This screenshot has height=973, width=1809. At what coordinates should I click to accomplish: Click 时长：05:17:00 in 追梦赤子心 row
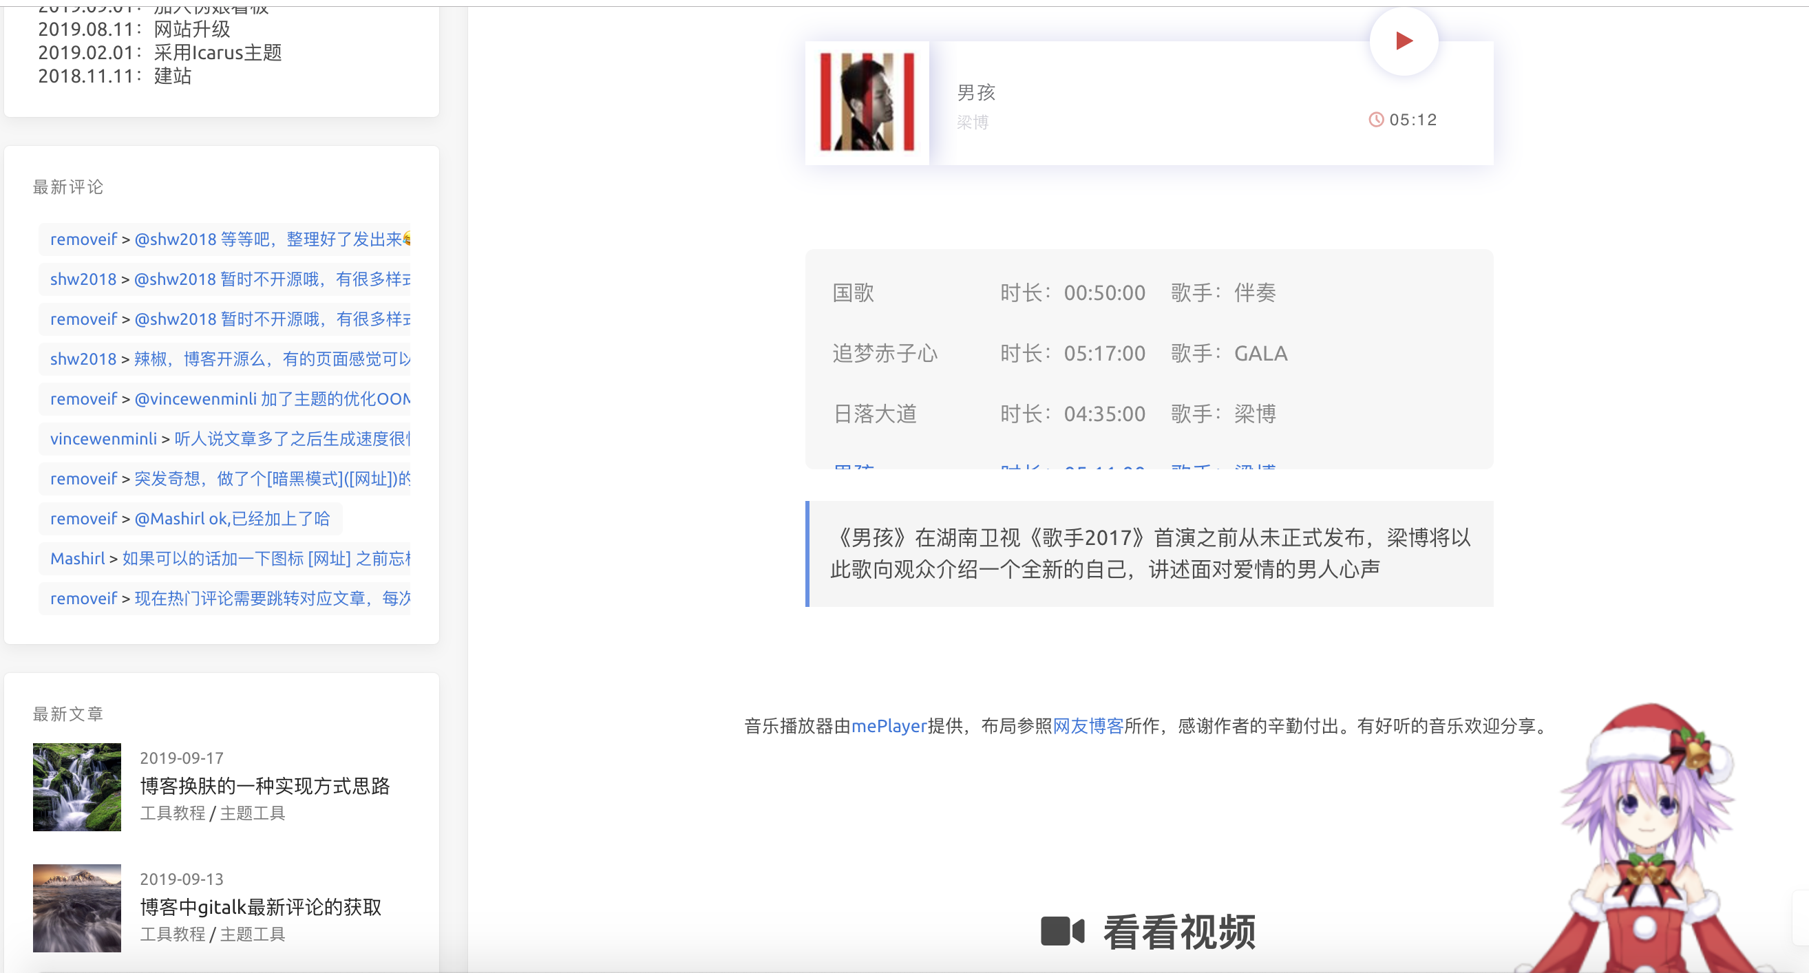click(1073, 353)
